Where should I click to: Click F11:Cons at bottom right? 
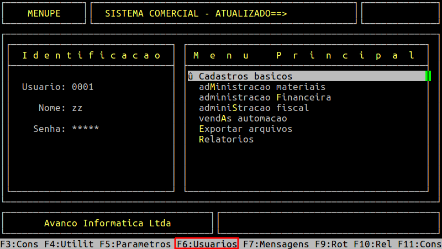(420, 244)
